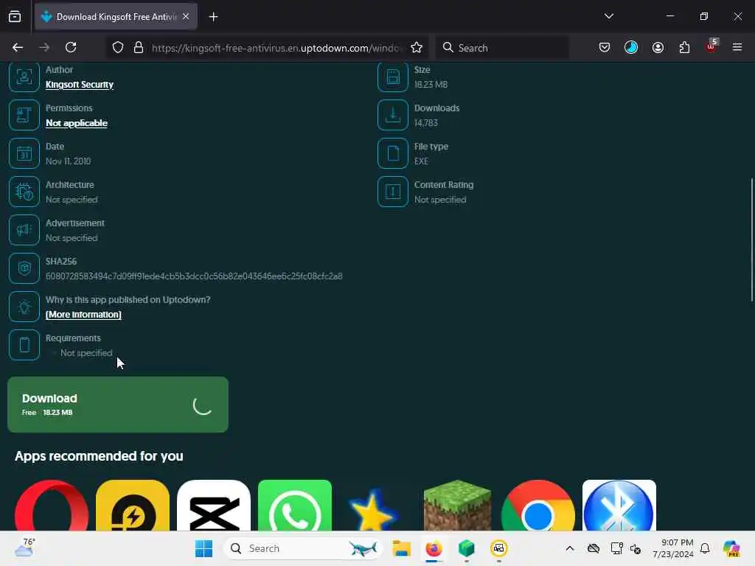Select the Download Kingsoft Free Antivirus tab
This screenshot has width=755, height=566.
[116, 16]
